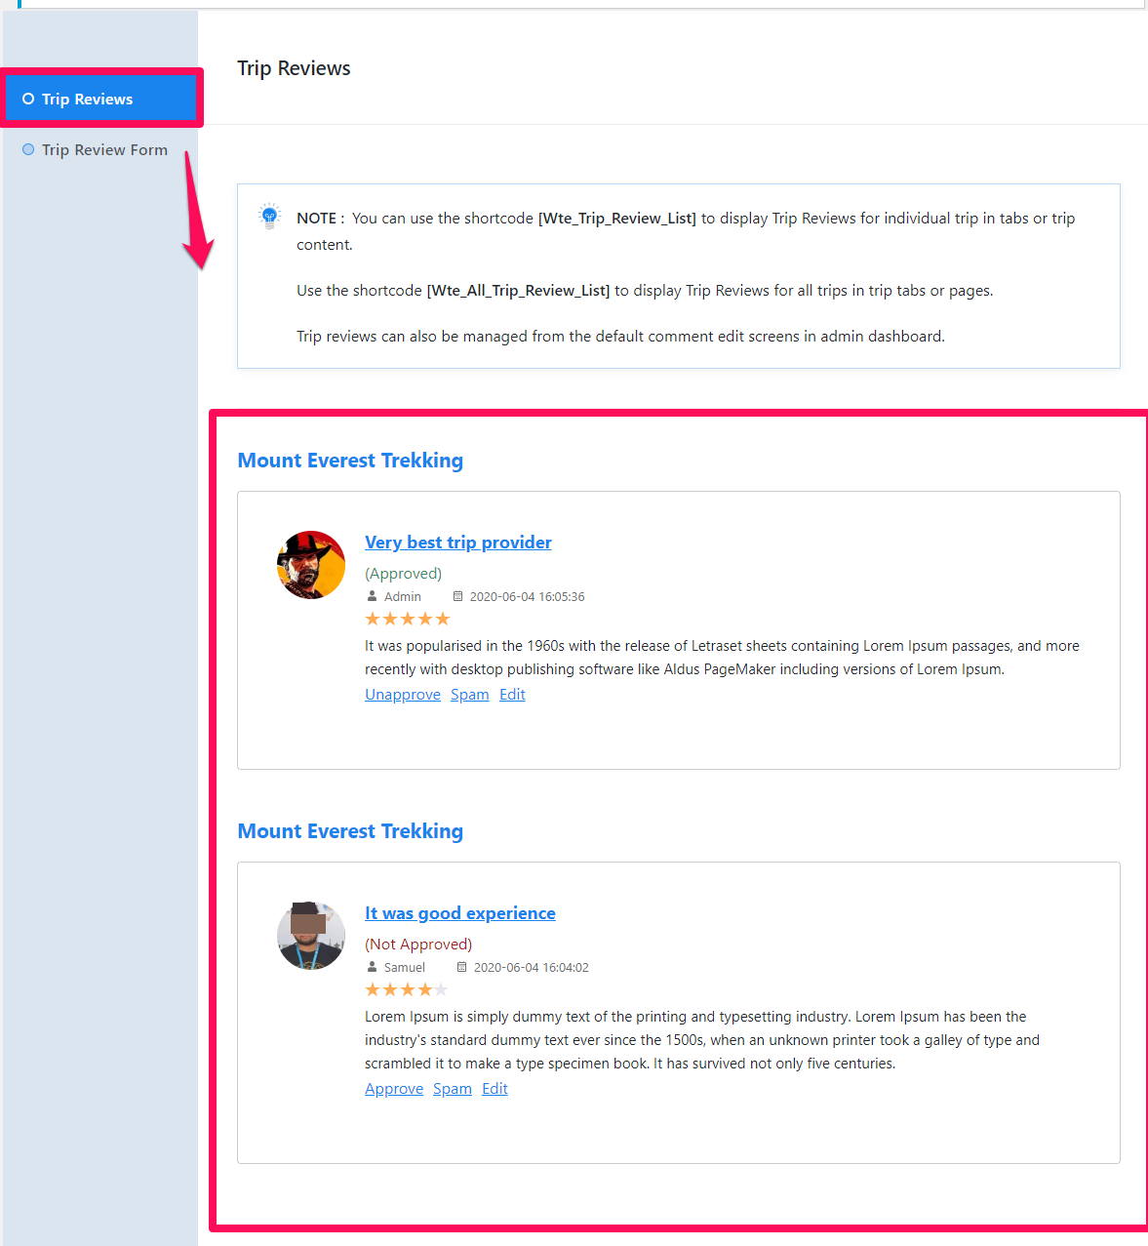Click Samuel's reviewer avatar
The width and height of the screenshot is (1148, 1246).
pos(311,936)
